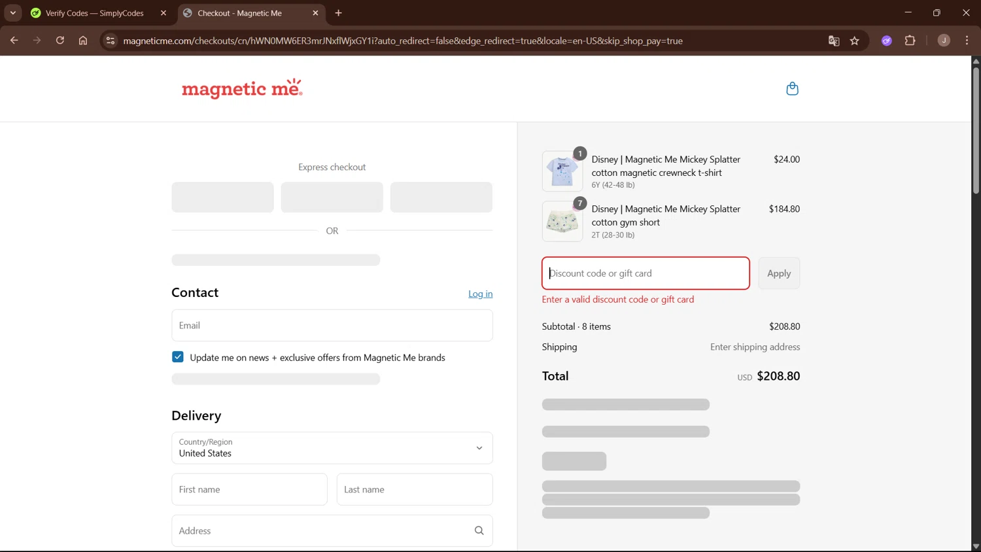Focus the discount code or gift card field
This screenshot has width=981, height=552.
point(645,273)
